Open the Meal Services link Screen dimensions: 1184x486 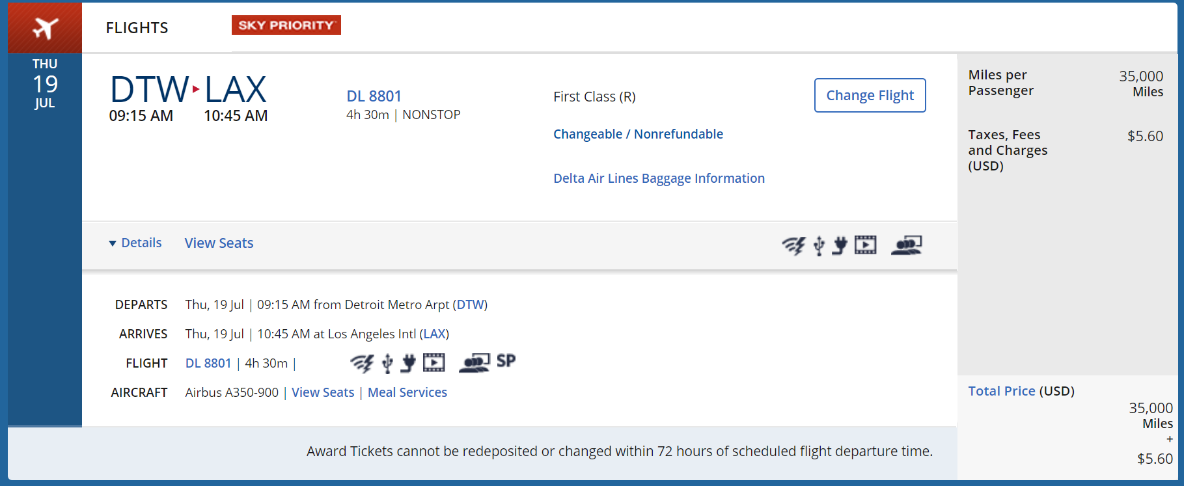click(x=407, y=392)
